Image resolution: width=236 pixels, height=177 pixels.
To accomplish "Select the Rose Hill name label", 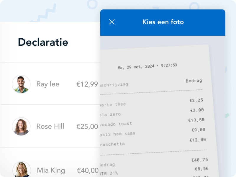I will 50,127.
